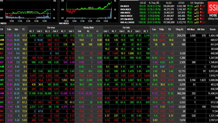
Task: Click the Sàn column header
Action: click(16, 29)
